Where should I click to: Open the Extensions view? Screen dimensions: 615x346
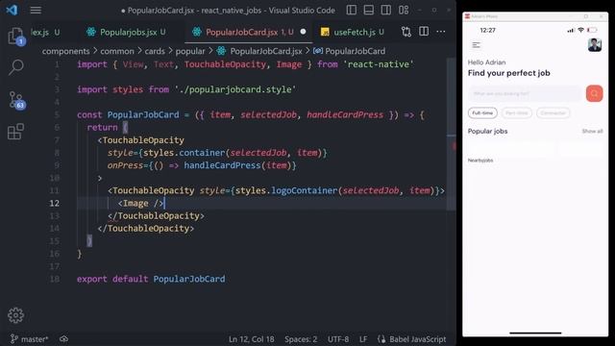(x=15, y=132)
